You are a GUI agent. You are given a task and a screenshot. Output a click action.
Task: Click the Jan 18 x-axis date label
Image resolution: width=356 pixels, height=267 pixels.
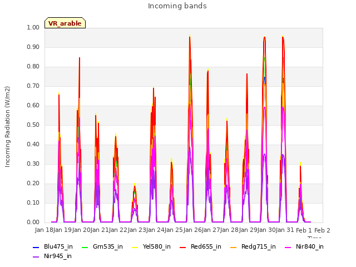pyautogui.click(x=44, y=230)
